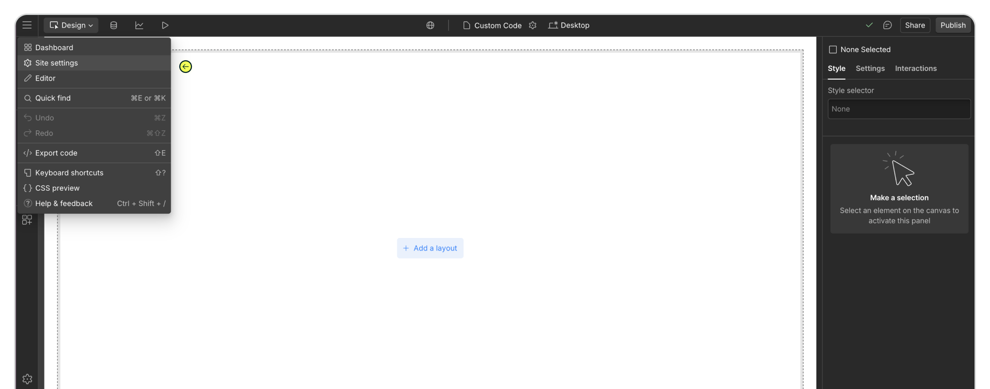Choose Dashboard from the menu
Screen dimensions: 990x389
pyautogui.click(x=94, y=47)
